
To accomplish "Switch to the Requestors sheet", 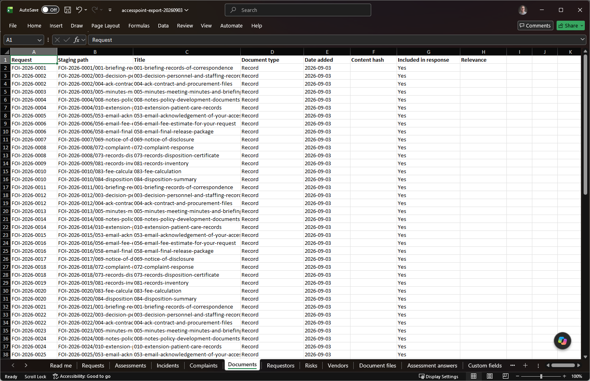I will [x=280, y=365].
